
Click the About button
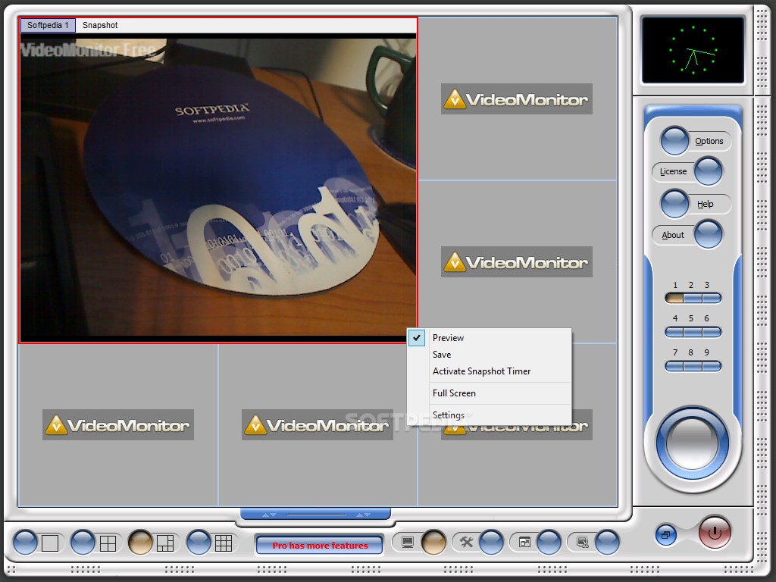tap(687, 235)
